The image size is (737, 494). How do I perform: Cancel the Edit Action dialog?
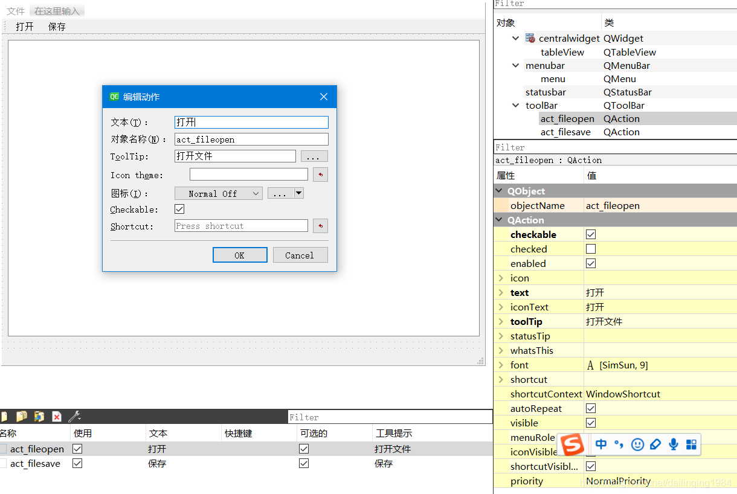pyautogui.click(x=300, y=254)
